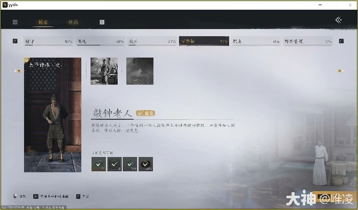The width and height of the screenshot is (358, 210).
Task: Expand the previous entry arrow left of card
Action: [x=16, y=71]
